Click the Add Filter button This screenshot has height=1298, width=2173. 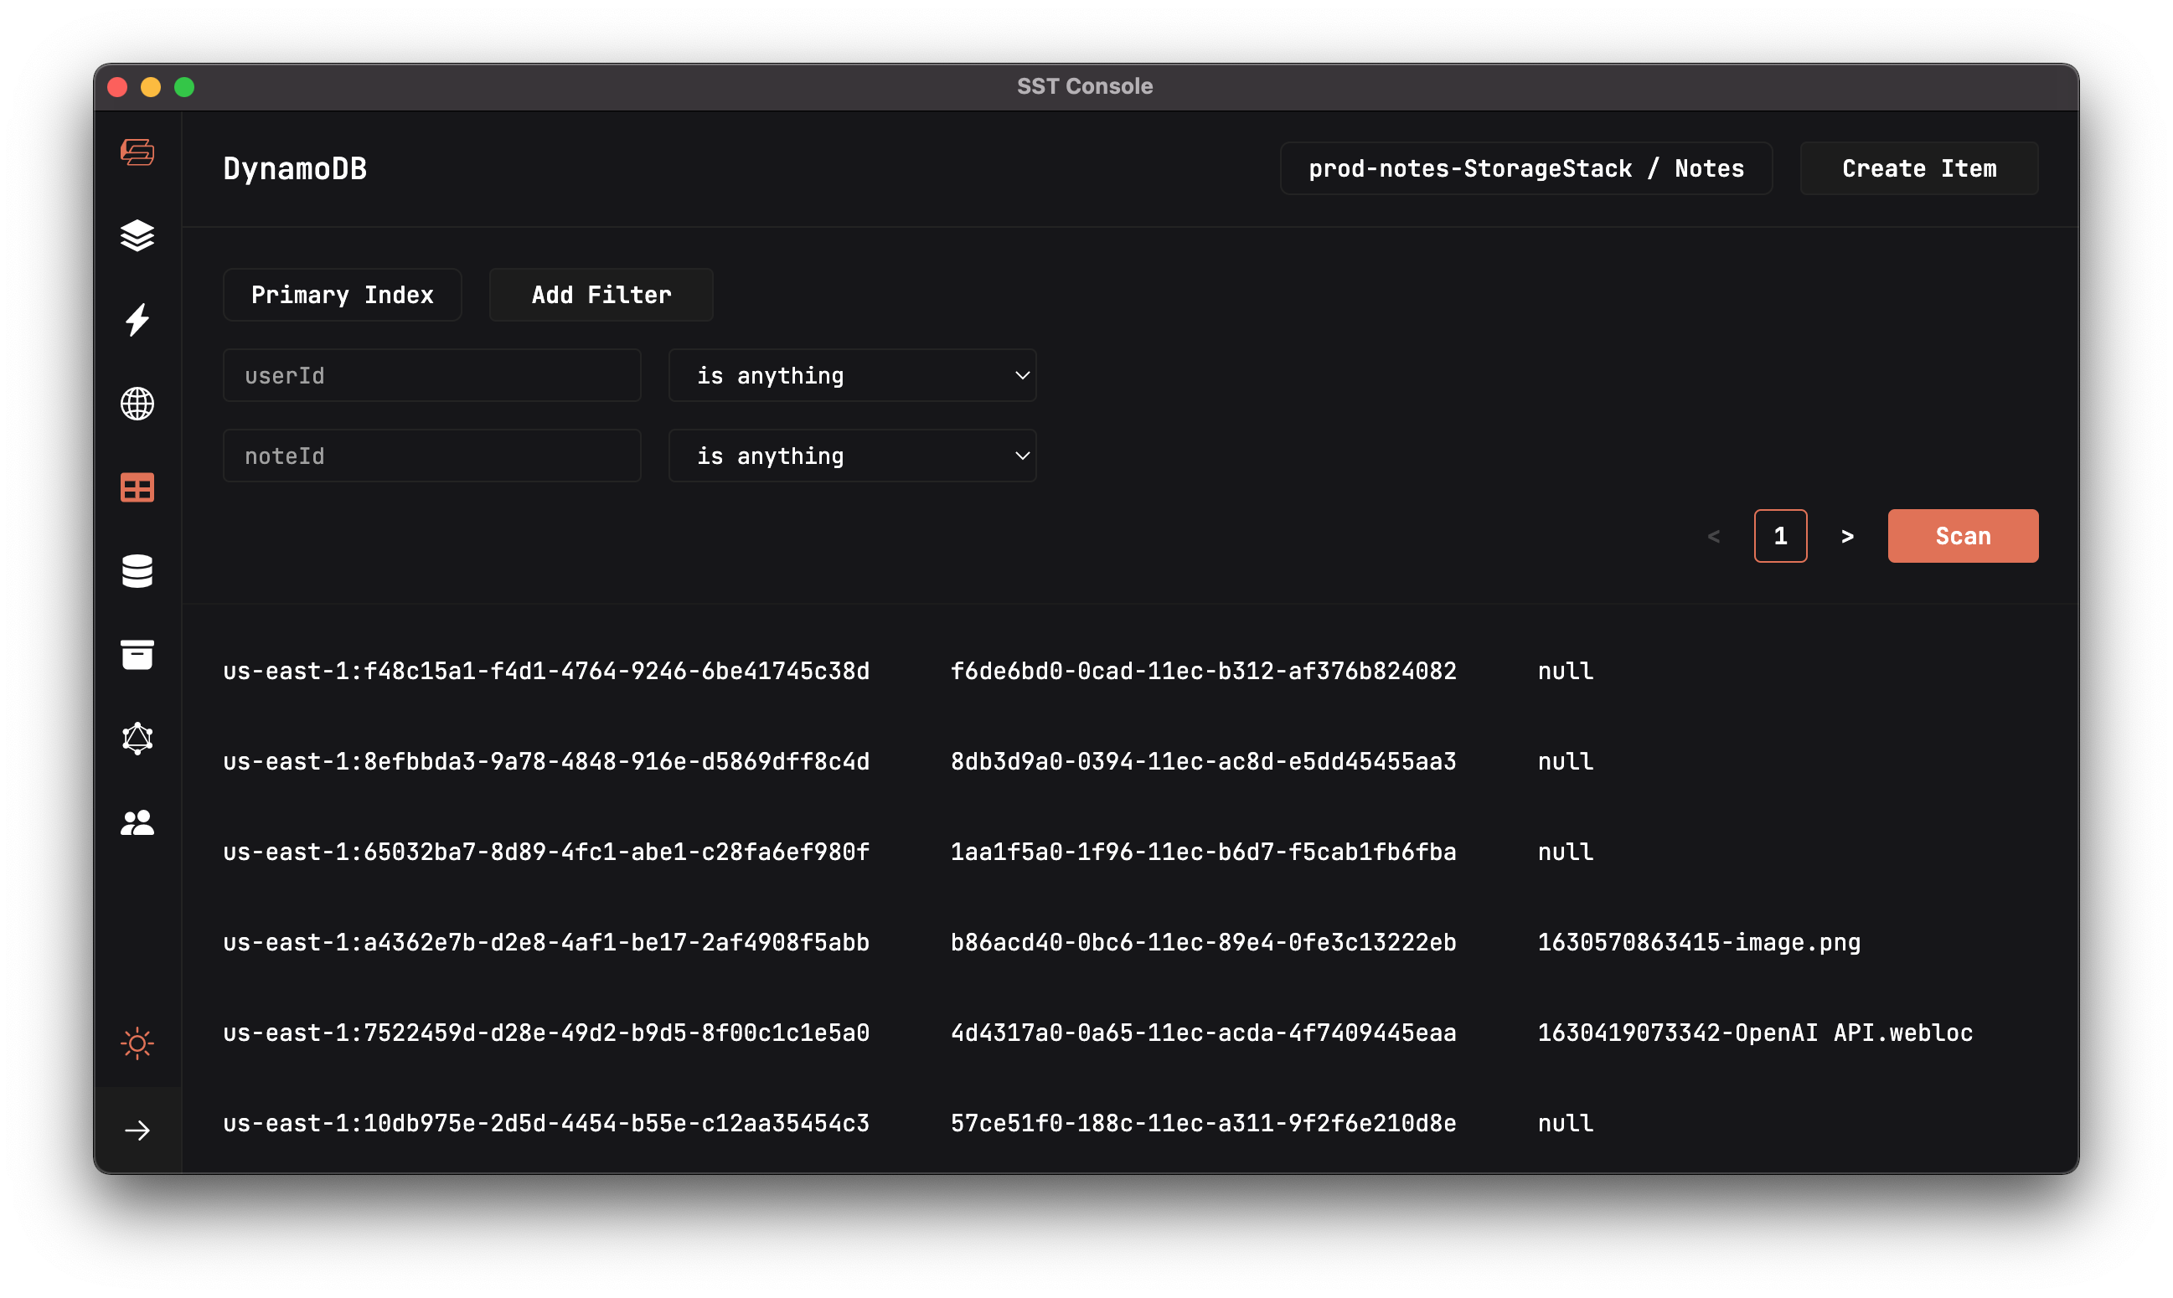[x=601, y=295]
